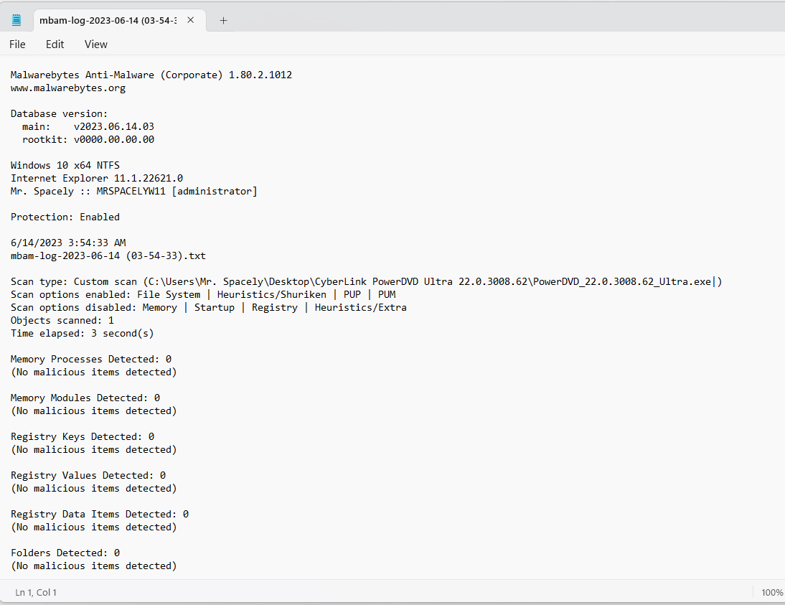Close the mbam-log-2023-06-14 tab
Image resolution: width=785 pixels, height=605 pixels.
click(x=191, y=20)
